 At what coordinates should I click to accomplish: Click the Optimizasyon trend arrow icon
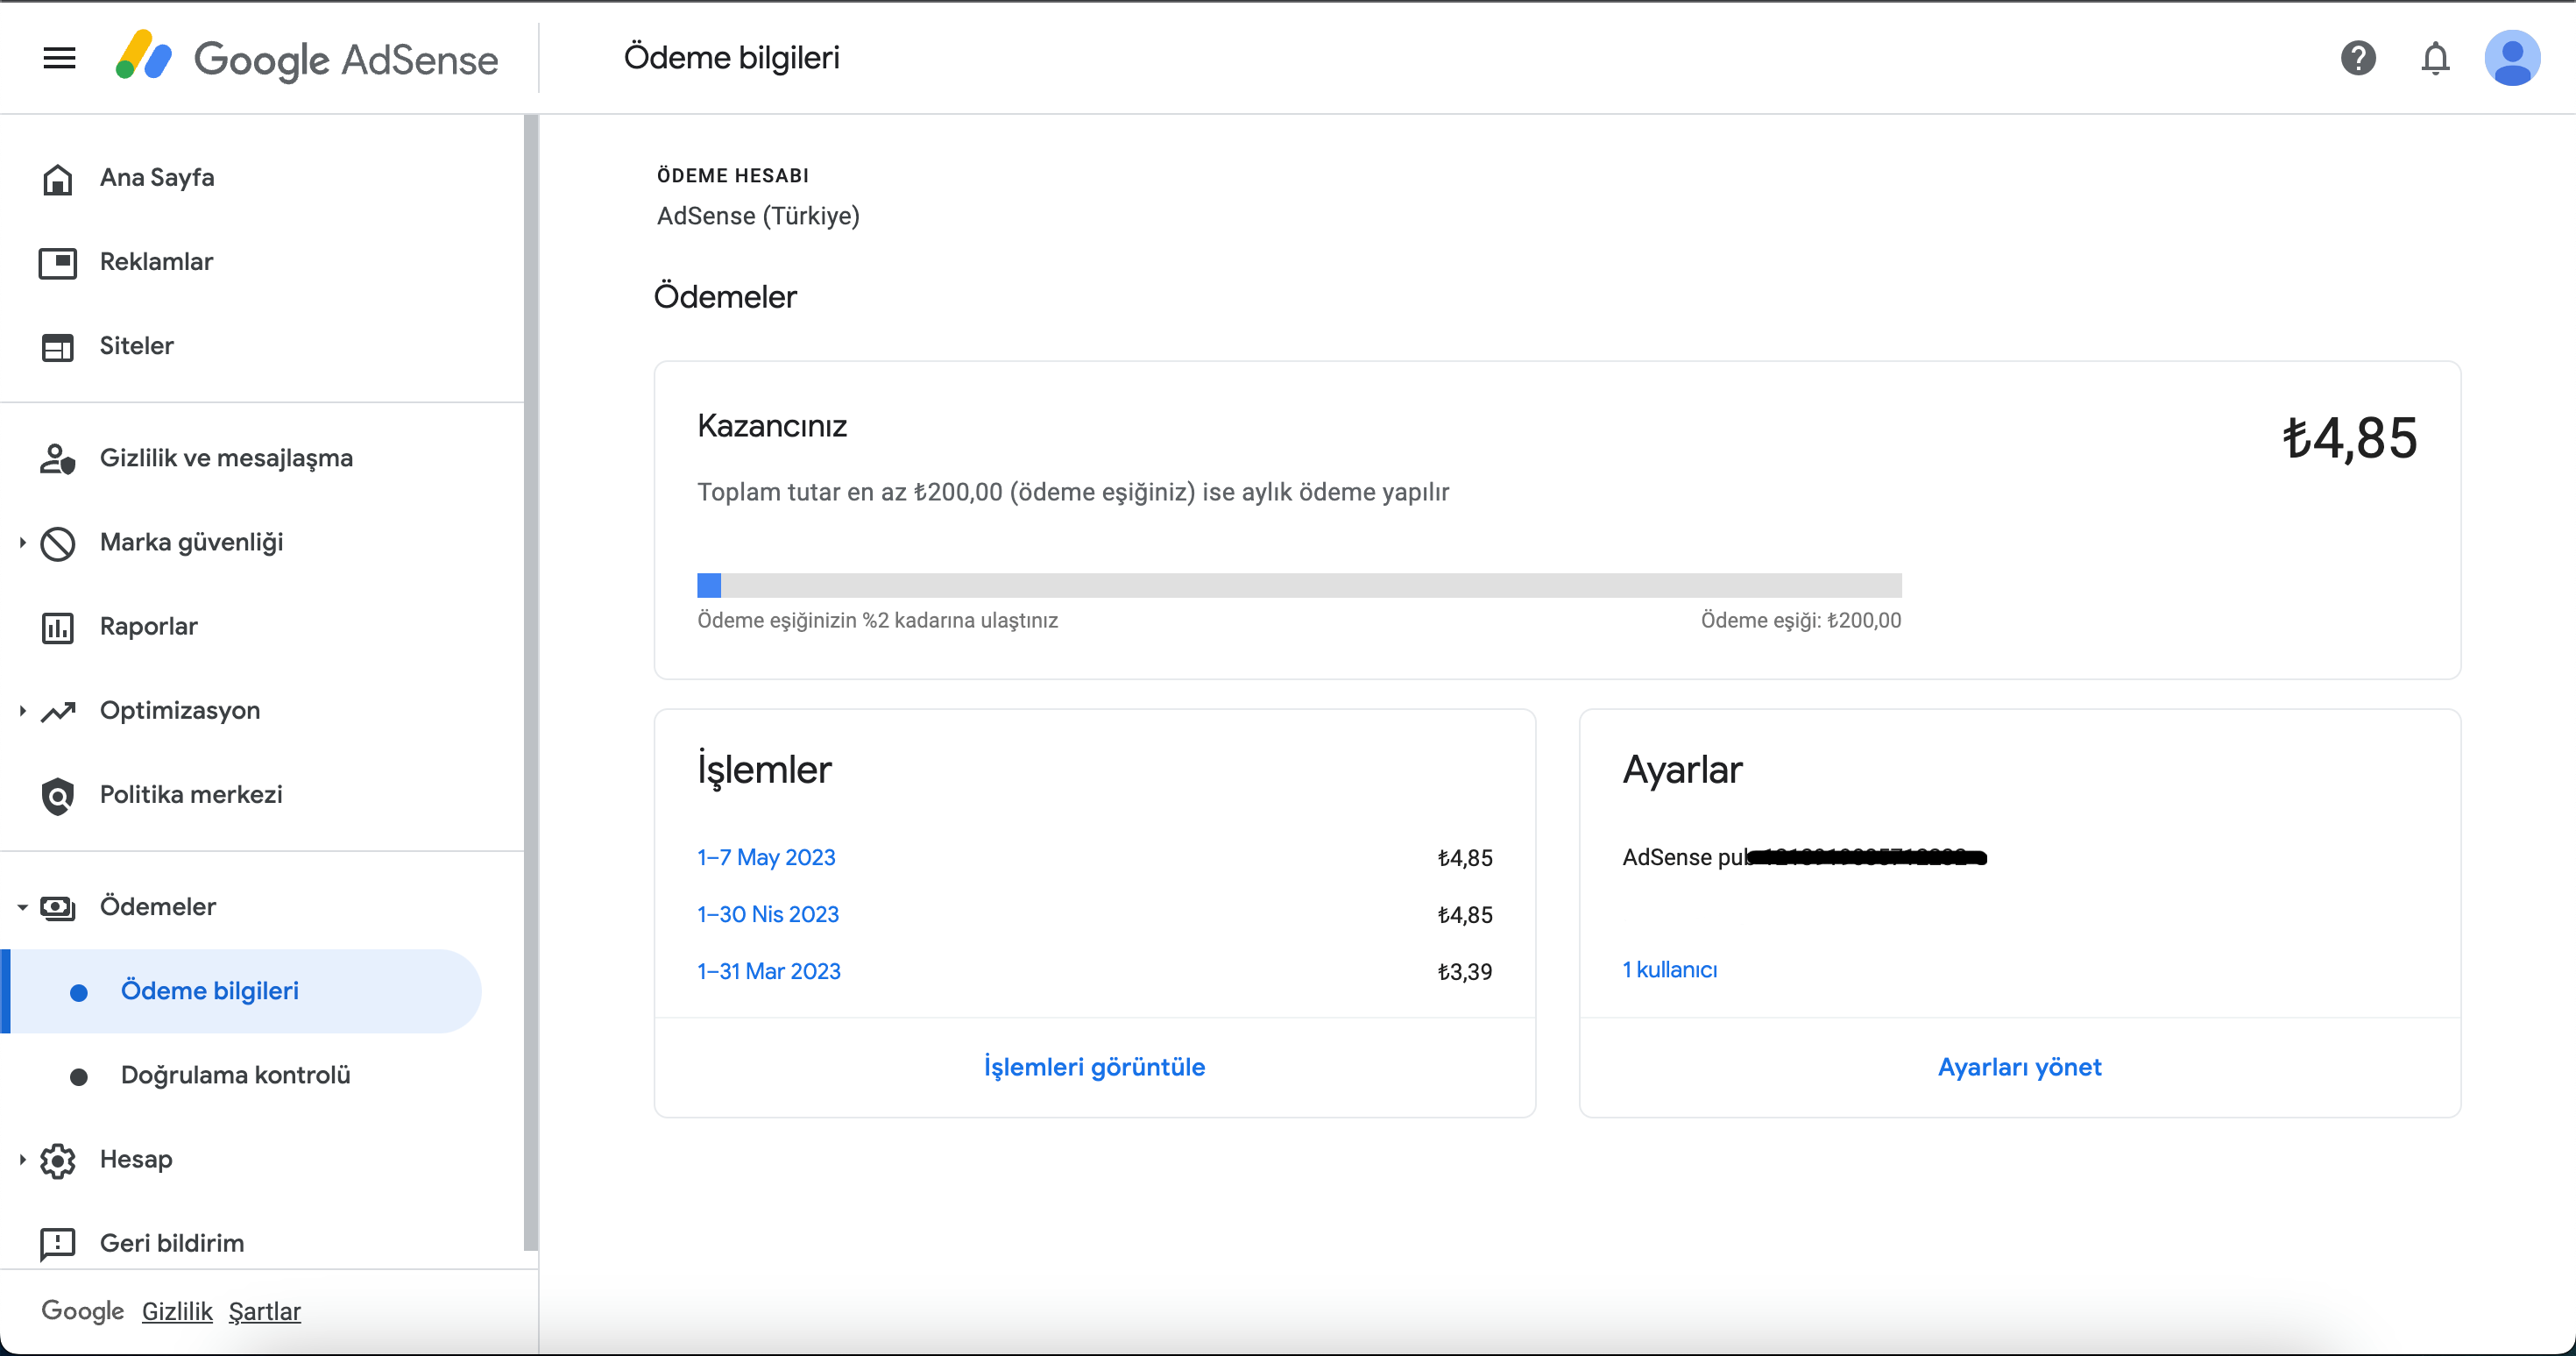click(58, 711)
